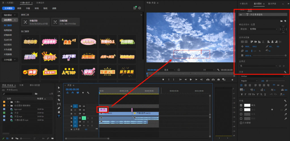Open the settings gear in 千鹿Pr助手 panel
290x141 pixels.
coord(140,8)
